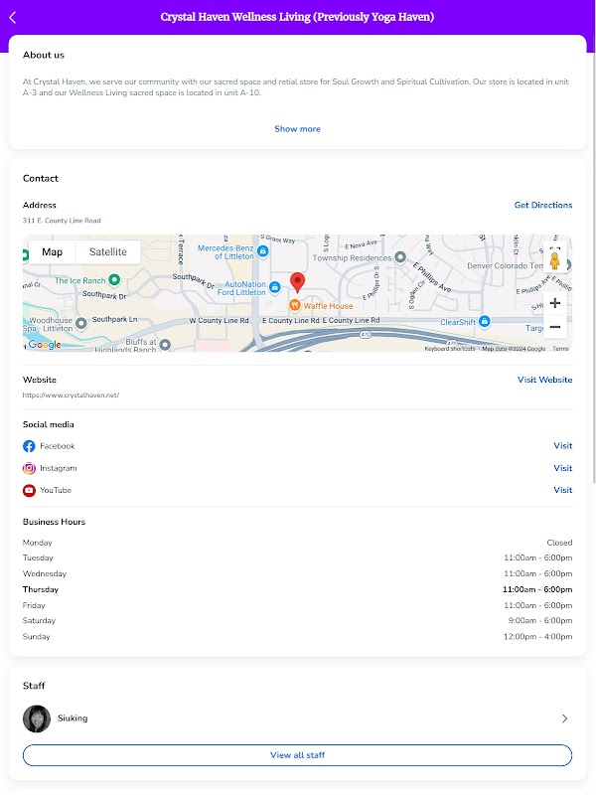Click the Siuking staff name
This screenshot has height=795, width=596.
click(x=73, y=717)
